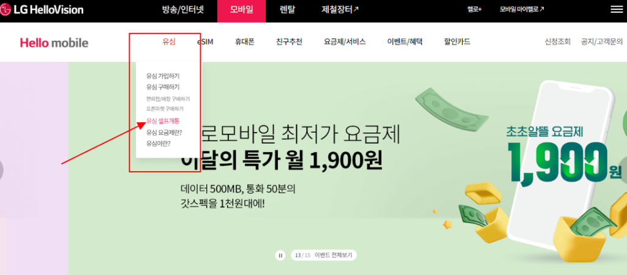Select eSIM navigation menu
Viewport: 627px width, 275px height.
205,42
